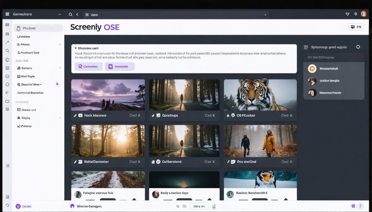372x212 pixels.
Task: Click the Avestoots button
Action: pos(119,66)
